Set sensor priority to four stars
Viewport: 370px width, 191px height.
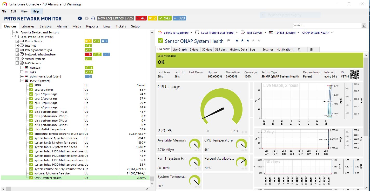pos(253,40)
